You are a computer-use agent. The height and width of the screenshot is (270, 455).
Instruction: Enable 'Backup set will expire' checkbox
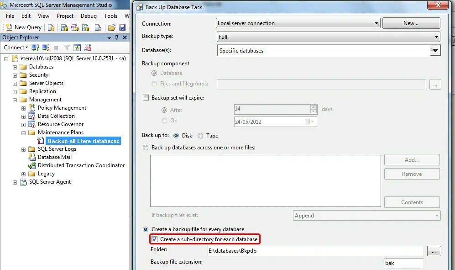click(x=146, y=98)
